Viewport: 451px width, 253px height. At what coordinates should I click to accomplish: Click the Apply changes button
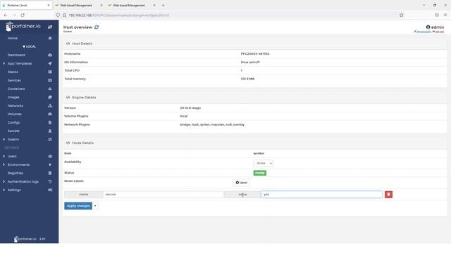pos(78,206)
